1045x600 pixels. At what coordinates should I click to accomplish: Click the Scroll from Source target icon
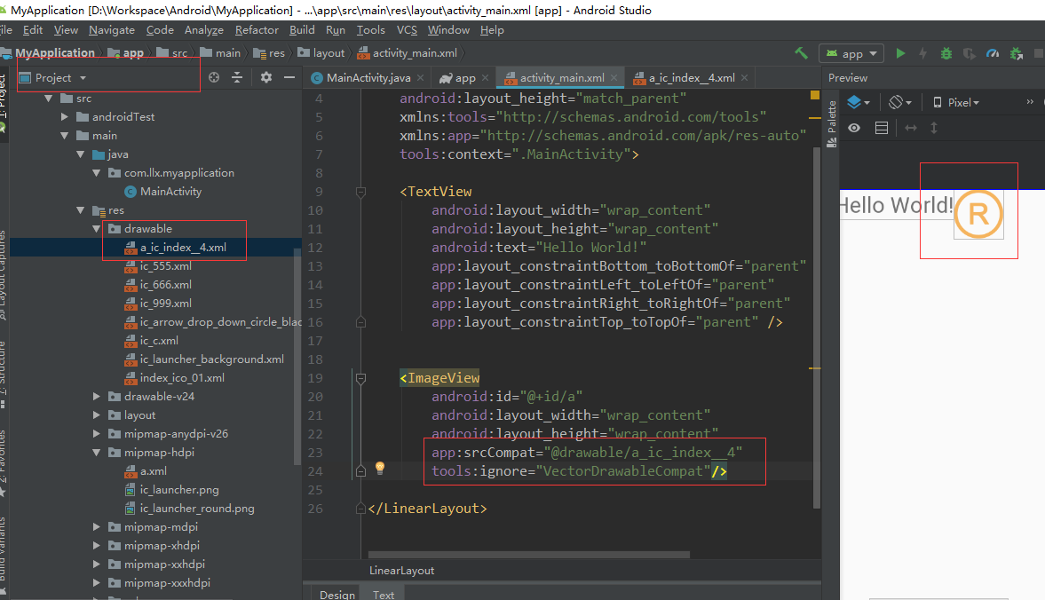tap(214, 77)
